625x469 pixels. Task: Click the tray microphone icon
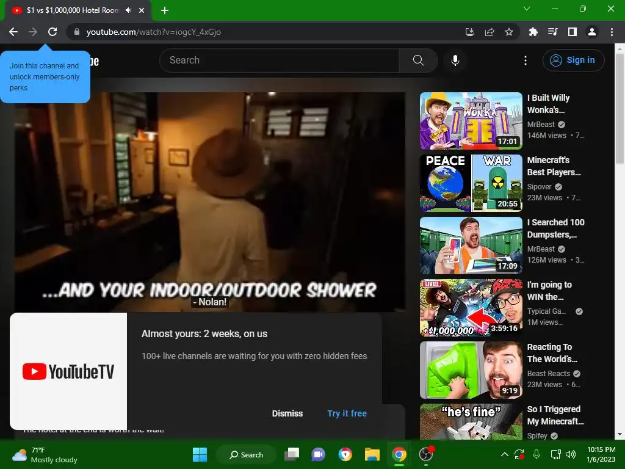pyautogui.click(x=536, y=454)
